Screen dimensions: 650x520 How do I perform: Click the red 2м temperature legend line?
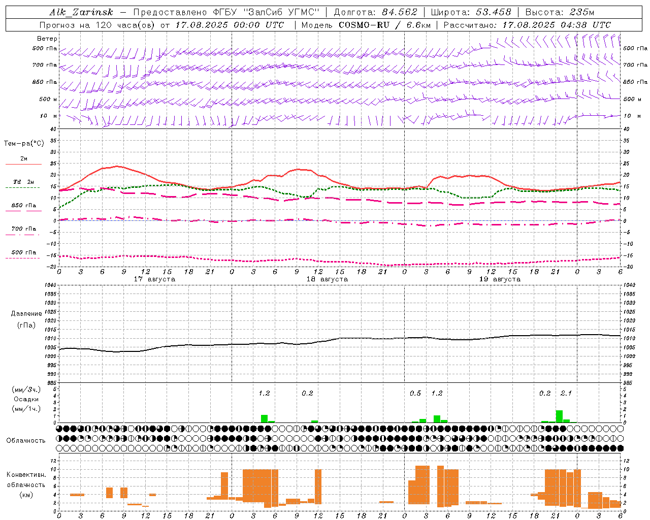click(23, 164)
